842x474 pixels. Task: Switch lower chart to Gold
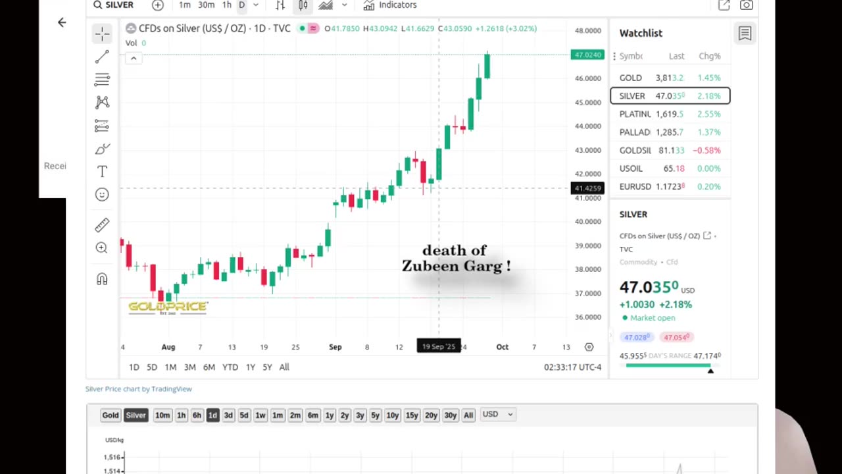tap(111, 415)
